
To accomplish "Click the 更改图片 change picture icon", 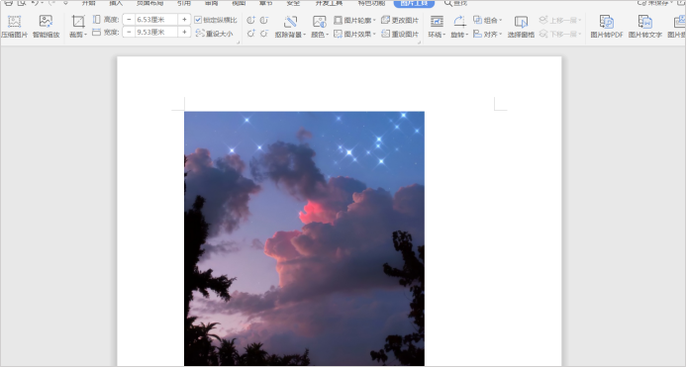I will tap(385, 20).
